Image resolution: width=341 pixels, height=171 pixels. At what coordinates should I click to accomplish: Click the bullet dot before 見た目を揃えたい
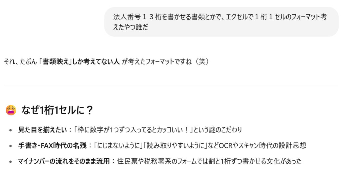pos(11,130)
